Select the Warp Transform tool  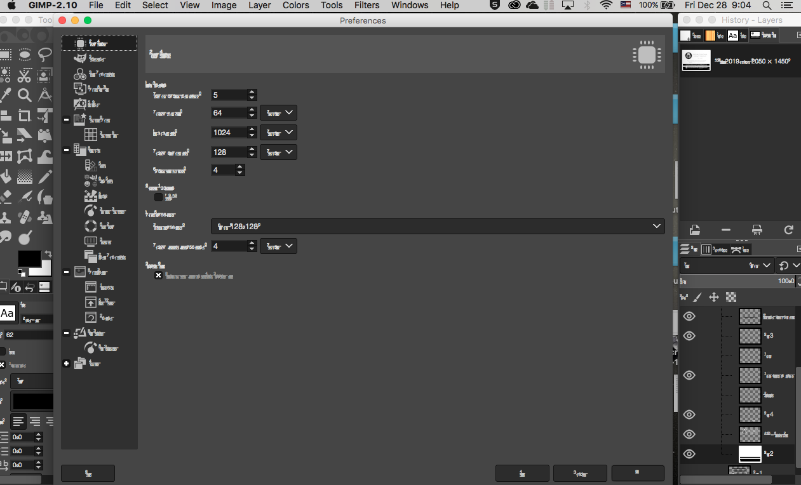44,156
